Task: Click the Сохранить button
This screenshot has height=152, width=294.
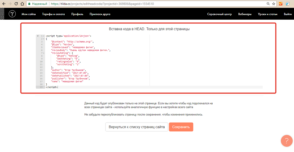Action: (x=181, y=127)
